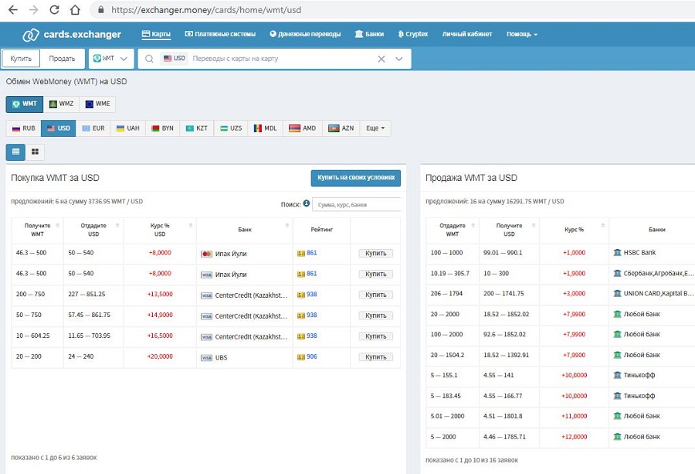
Task: Choose the EUR currency tab
Action: pyautogui.click(x=93, y=128)
